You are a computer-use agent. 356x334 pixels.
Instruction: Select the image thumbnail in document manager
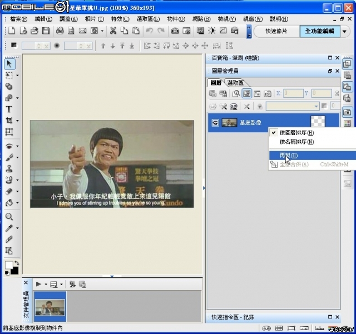[x=50, y=306]
